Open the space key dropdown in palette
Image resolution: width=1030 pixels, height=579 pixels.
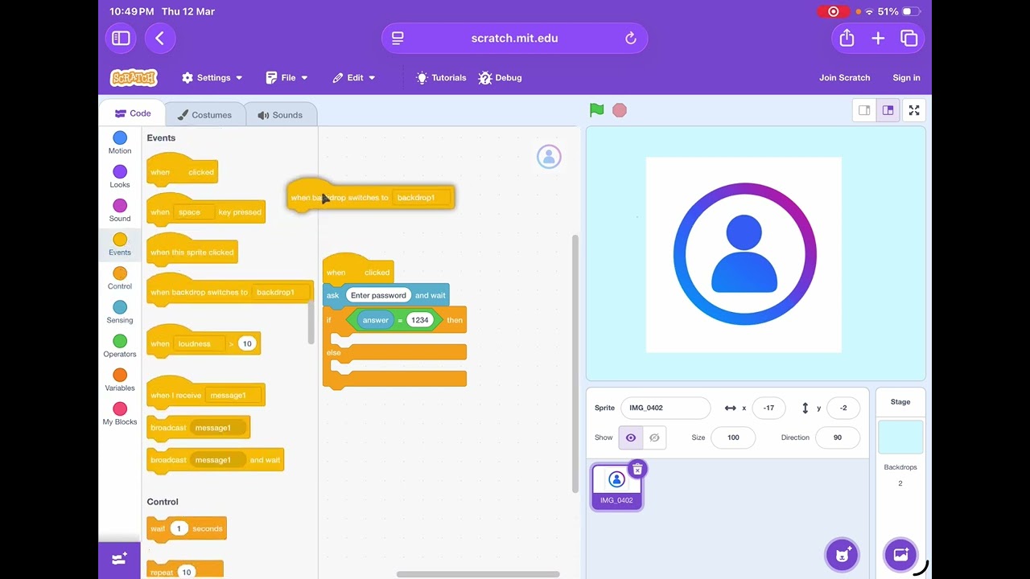coord(194,212)
